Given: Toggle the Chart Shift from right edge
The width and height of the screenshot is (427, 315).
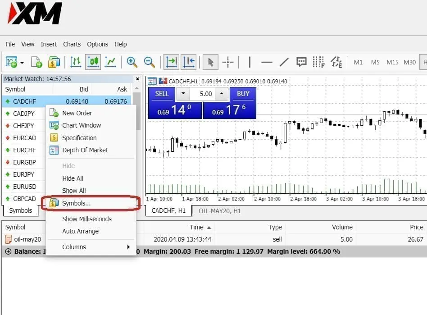Looking at the screenshot, I should coord(190,62).
